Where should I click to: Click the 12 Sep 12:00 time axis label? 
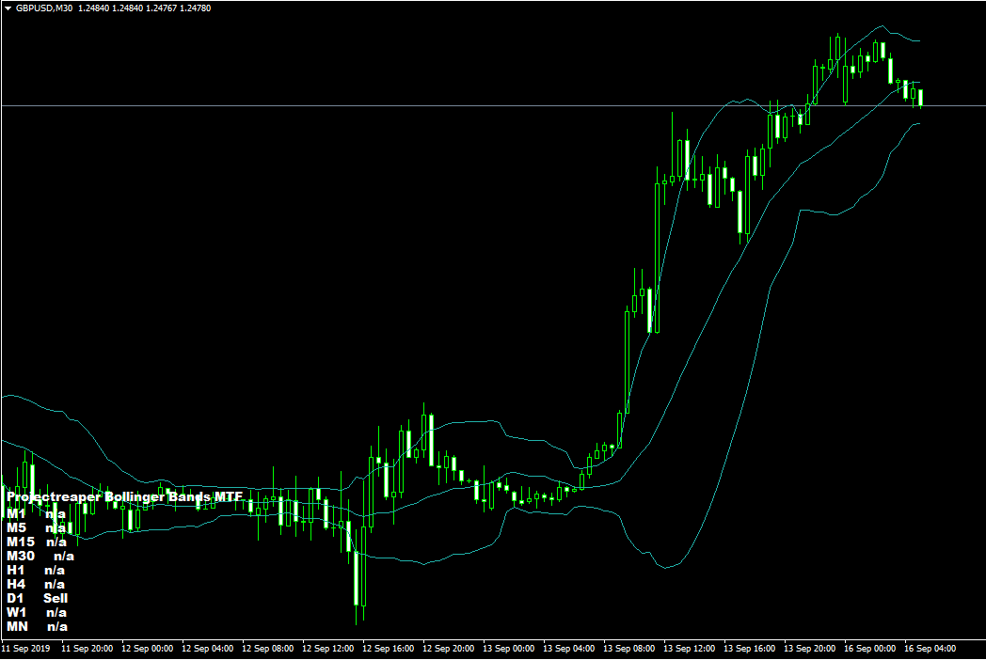click(329, 649)
